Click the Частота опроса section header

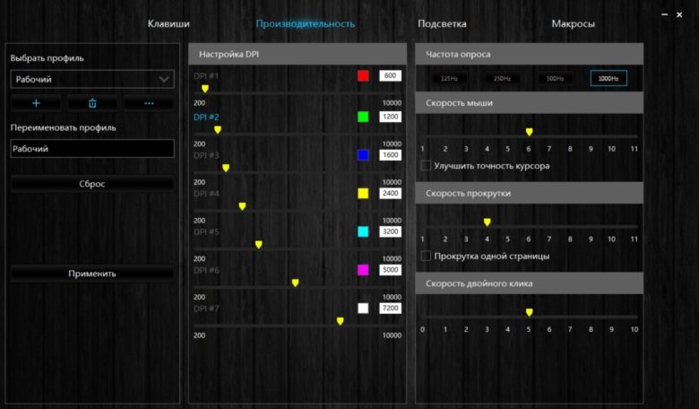[529, 54]
